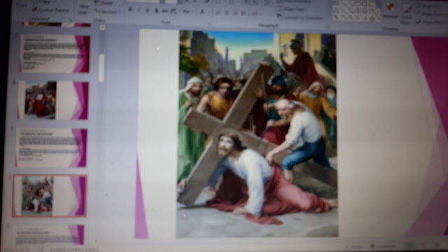Open the Change Case (Aa) dropdown
The image size is (448, 252).
point(187,12)
